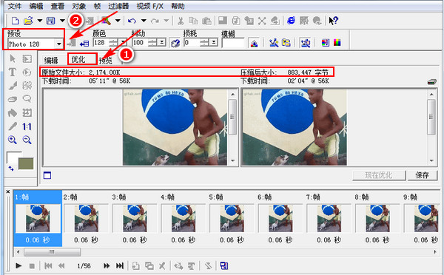This screenshot has height=275, width=444.
Task: Click the foreground white color swatch
Action: coord(13,157)
